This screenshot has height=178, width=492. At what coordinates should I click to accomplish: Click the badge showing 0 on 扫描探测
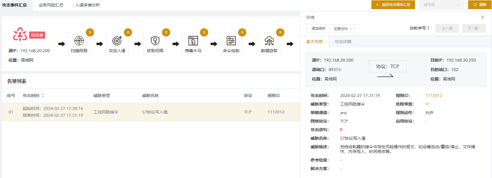click(x=90, y=32)
